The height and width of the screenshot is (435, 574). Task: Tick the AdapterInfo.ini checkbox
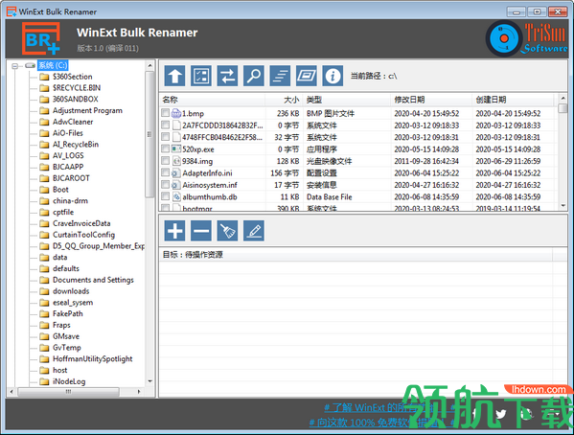click(x=166, y=172)
